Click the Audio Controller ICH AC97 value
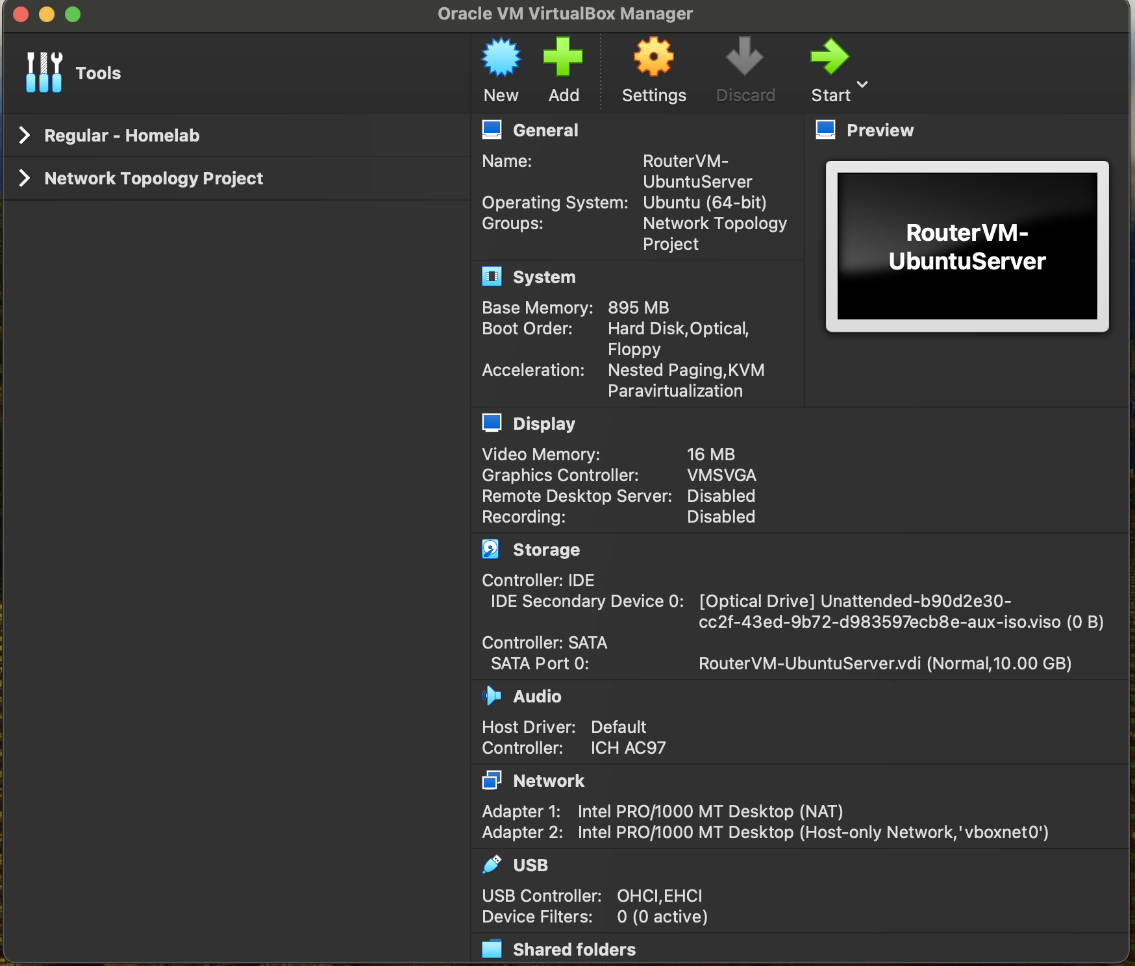 [628, 748]
